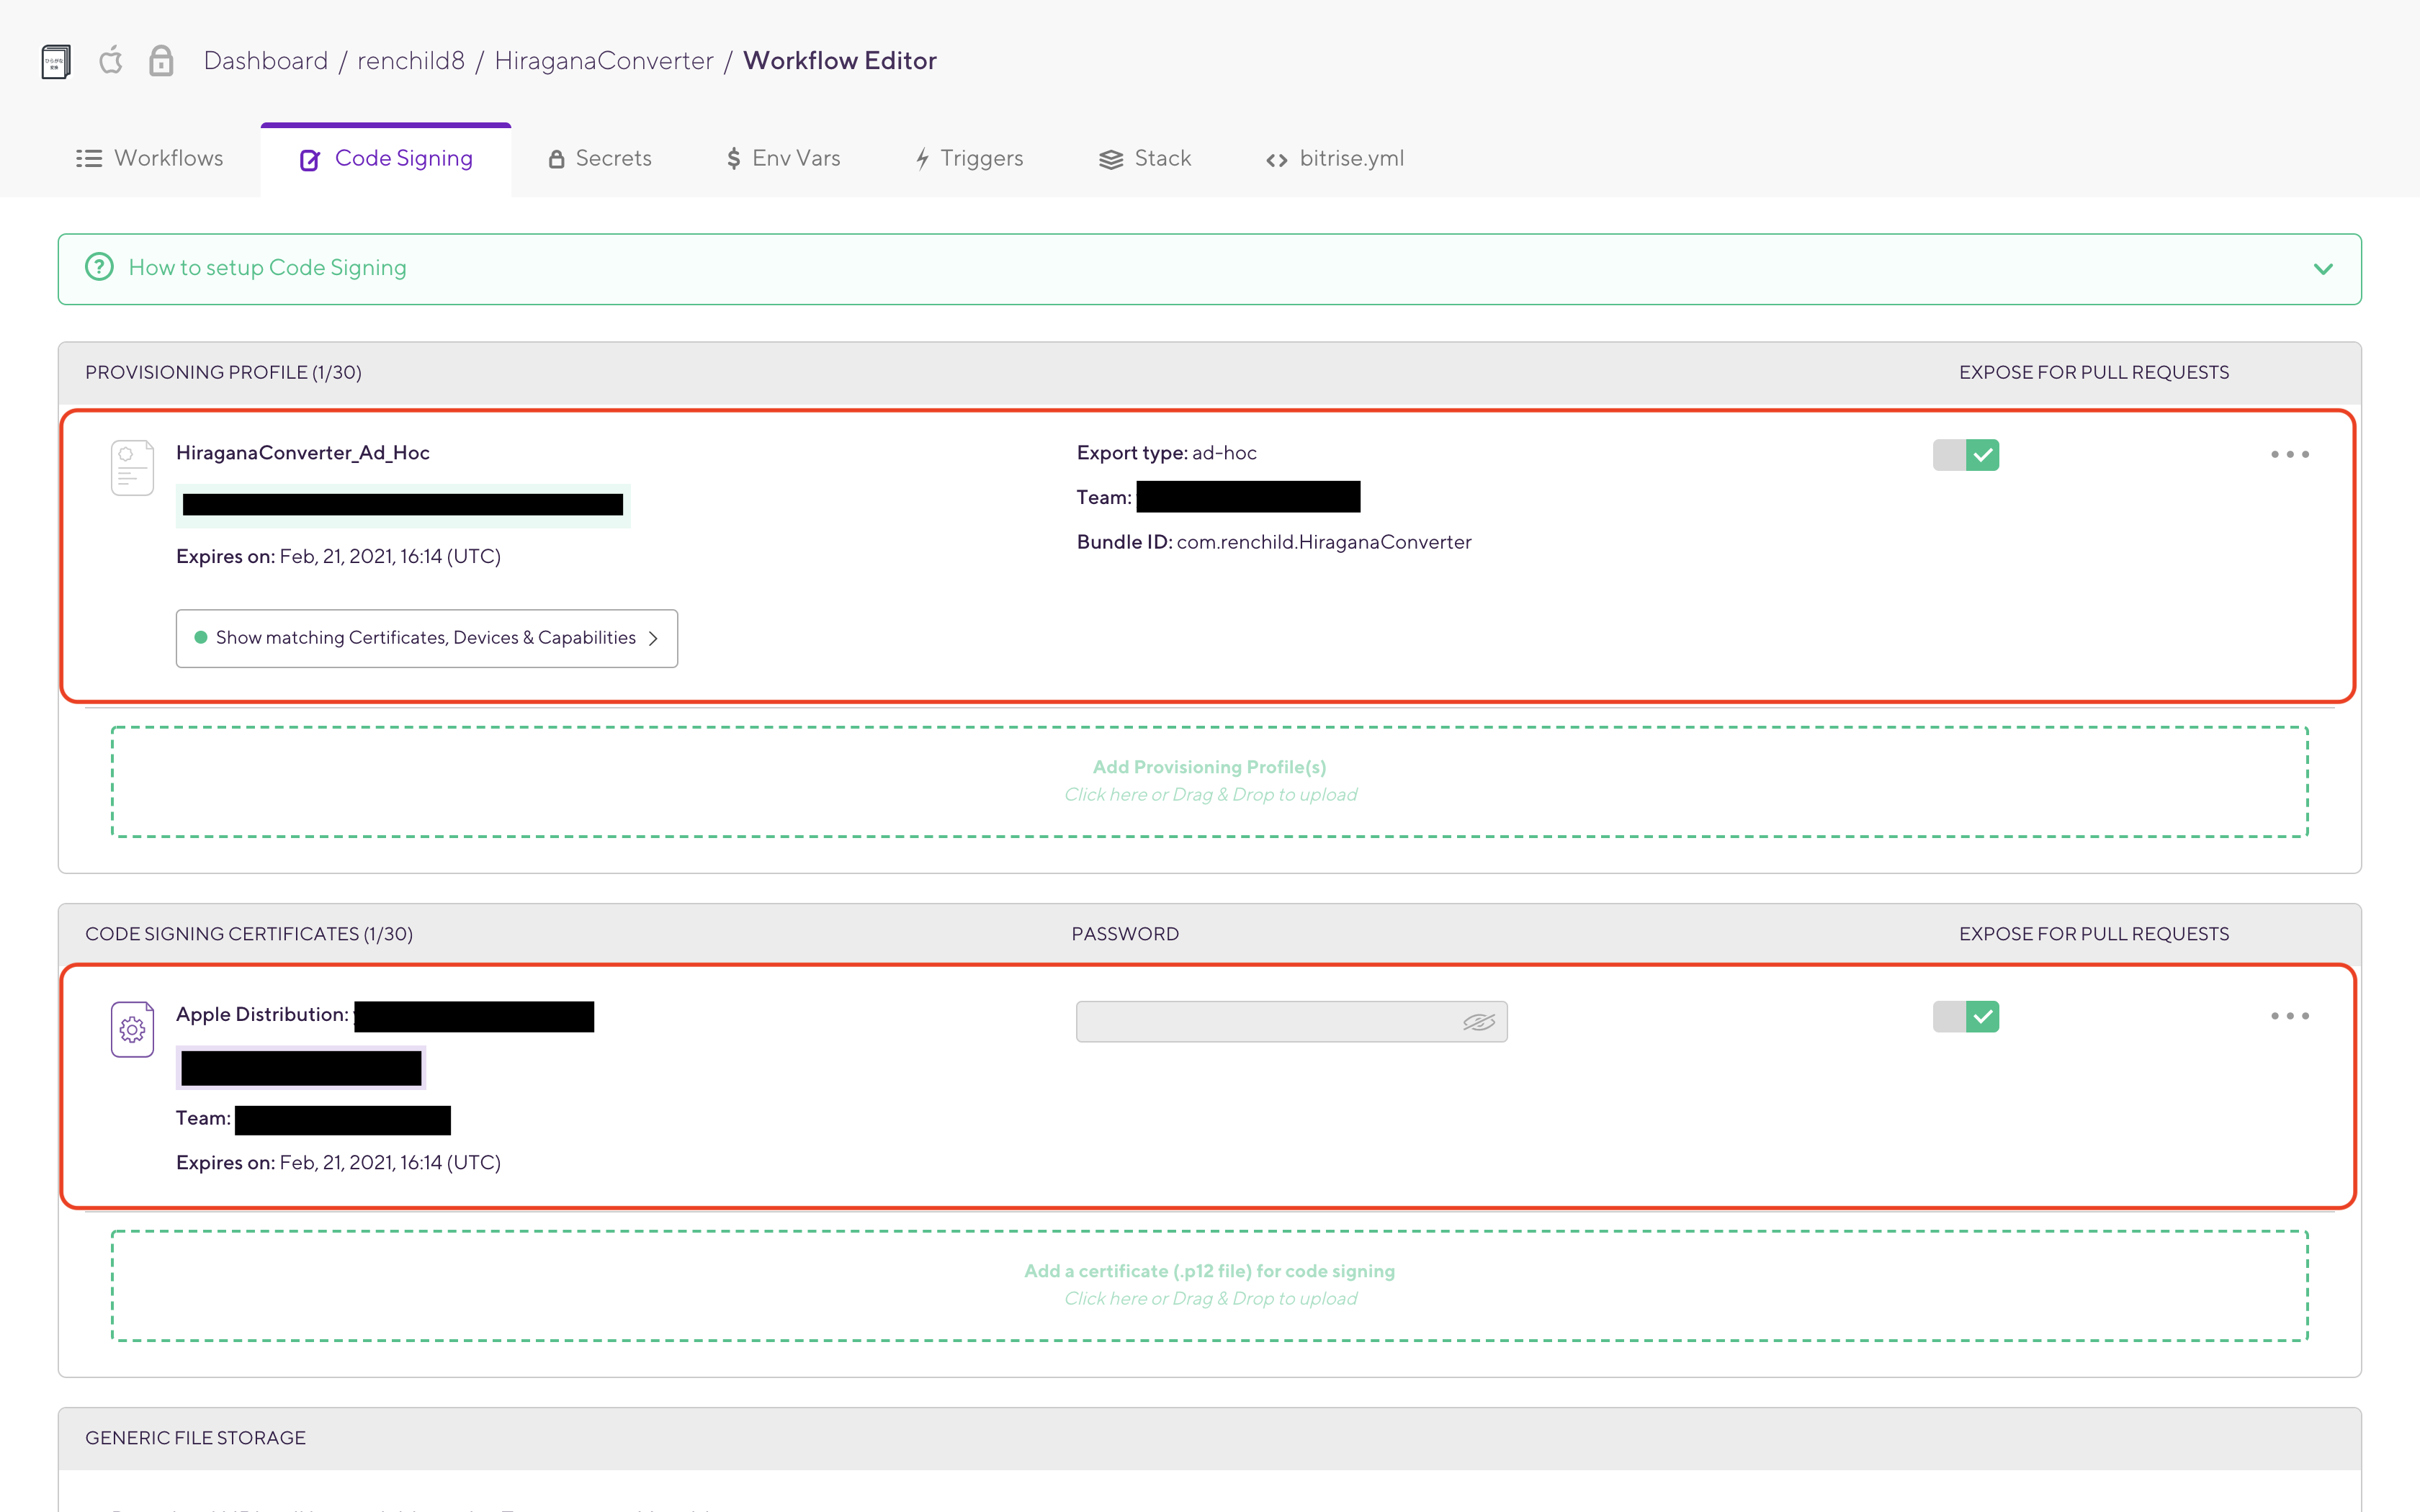Image resolution: width=2420 pixels, height=1512 pixels.
Task: Toggle the certificate pull-request exposure
Action: 1965,1017
